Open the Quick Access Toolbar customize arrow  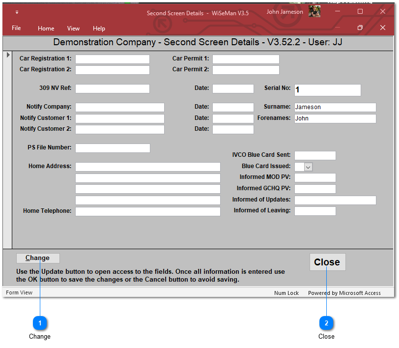tap(17, 12)
